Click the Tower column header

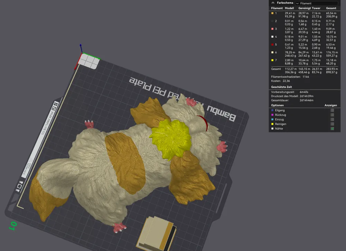pos(316,8)
